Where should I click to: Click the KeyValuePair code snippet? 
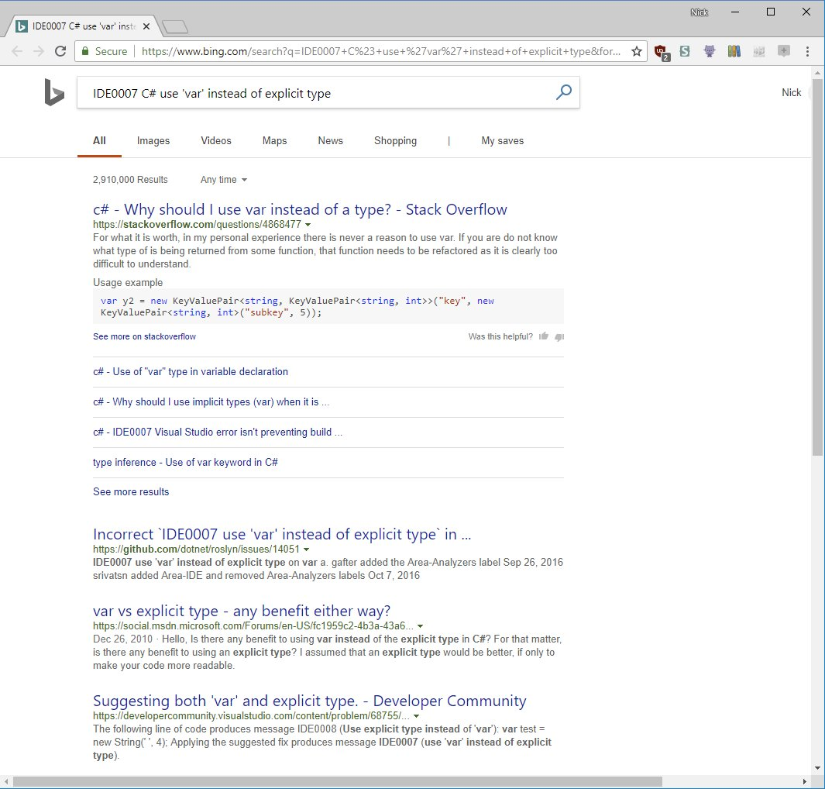coord(328,306)
